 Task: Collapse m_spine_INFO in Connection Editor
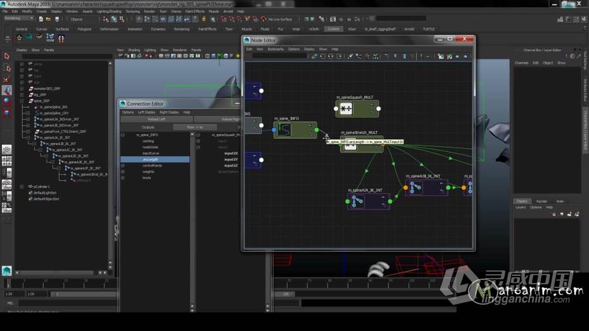coord(123,135)
